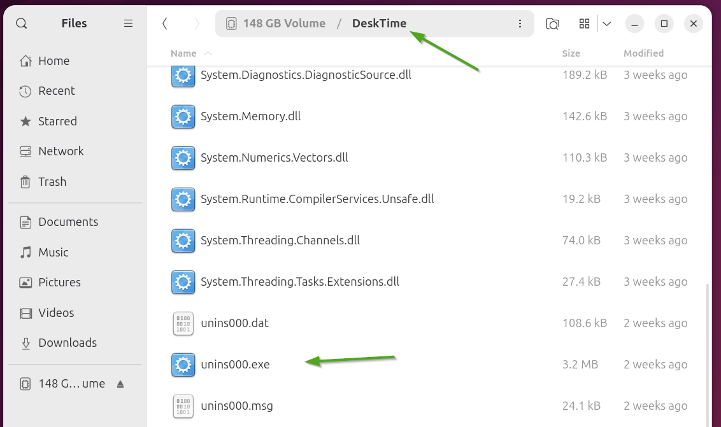Open Trash in the sidebar
This screenshot has height=427, width=721.
pyautogui.click(x=52, y=182)
